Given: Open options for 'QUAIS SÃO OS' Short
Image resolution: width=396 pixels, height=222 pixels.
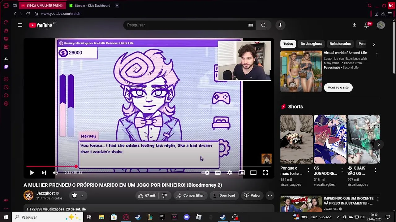Looking at the screenshot, I should (x=375, y=170).
